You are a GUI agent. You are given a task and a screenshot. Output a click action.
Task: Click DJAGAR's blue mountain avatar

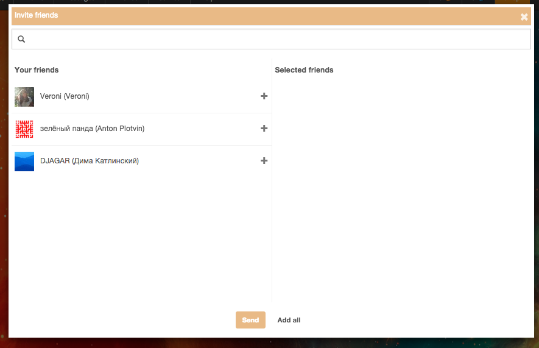pyautogui.click(x=24, y=162)
